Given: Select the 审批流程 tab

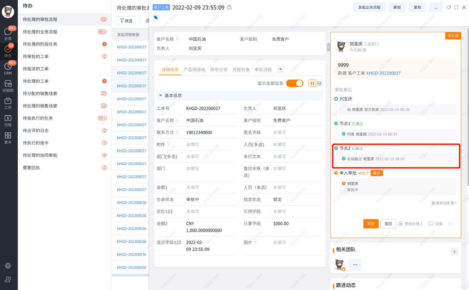Looking at the screenshot, I should (x=263, y=70).
